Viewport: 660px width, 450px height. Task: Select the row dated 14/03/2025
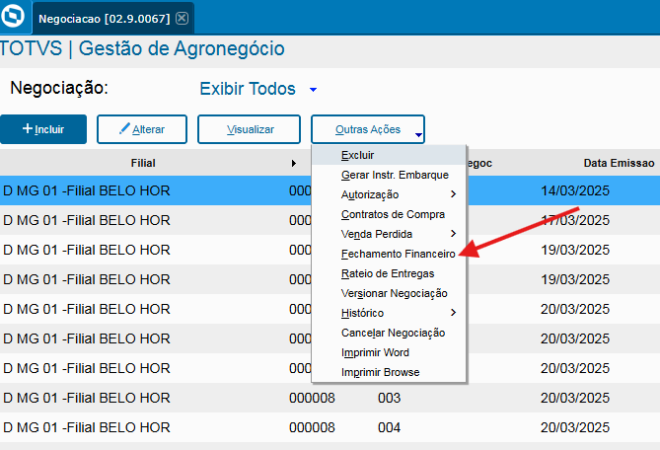(330, 190)
